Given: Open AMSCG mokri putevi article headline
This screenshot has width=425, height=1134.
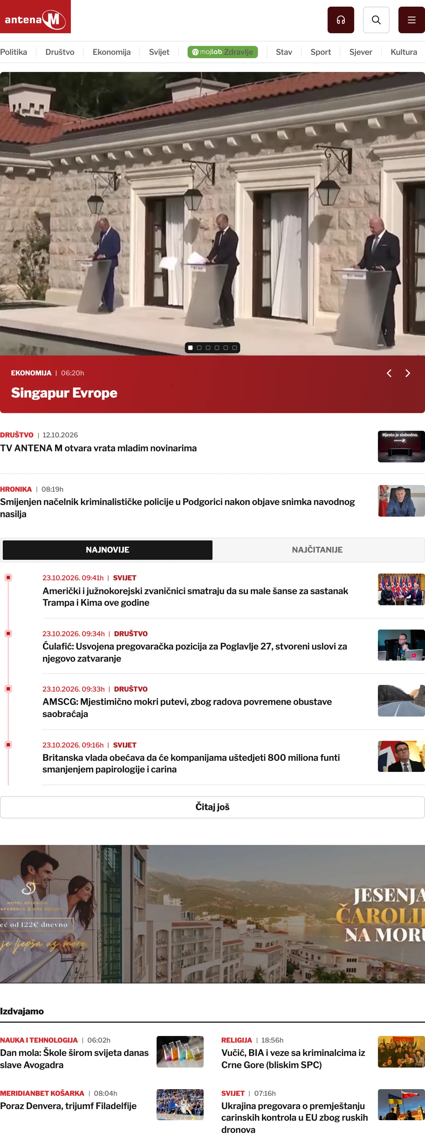Looking at the screenshot, I should point(187,708).
